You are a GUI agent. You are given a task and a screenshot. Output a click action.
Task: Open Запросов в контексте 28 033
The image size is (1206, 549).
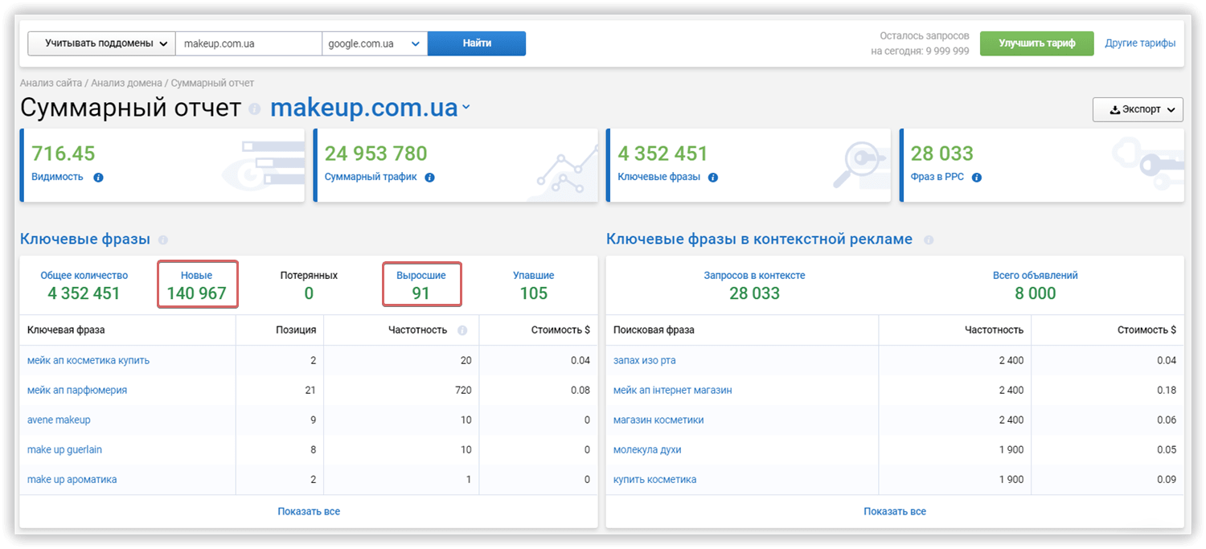tap(754, 285)
